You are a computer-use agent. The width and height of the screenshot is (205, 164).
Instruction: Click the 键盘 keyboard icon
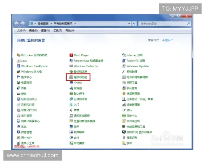(18, 94)
